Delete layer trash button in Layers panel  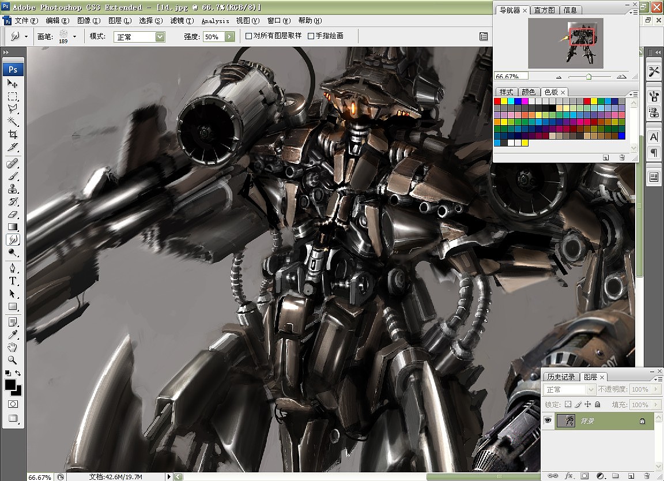coord(646,476)
